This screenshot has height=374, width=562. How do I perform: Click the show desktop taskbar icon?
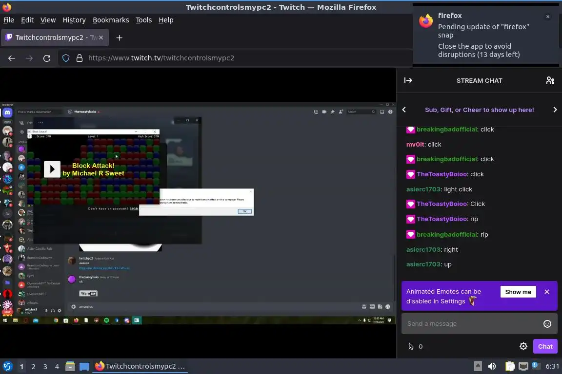pos(84,367)
